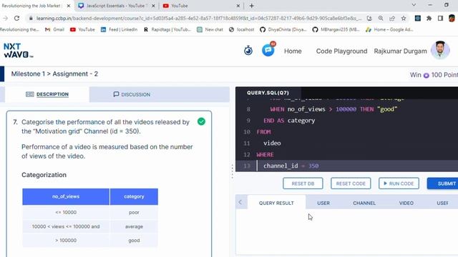
Task: Click the WHERE keyword on line 12
Action: [265, 154]
